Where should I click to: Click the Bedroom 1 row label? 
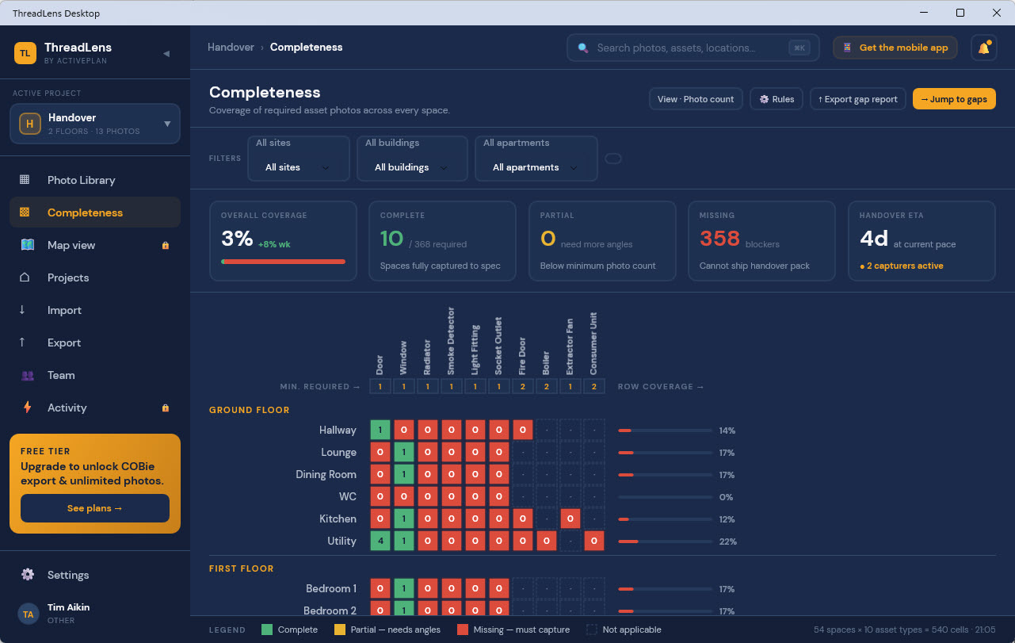point(331,589)
